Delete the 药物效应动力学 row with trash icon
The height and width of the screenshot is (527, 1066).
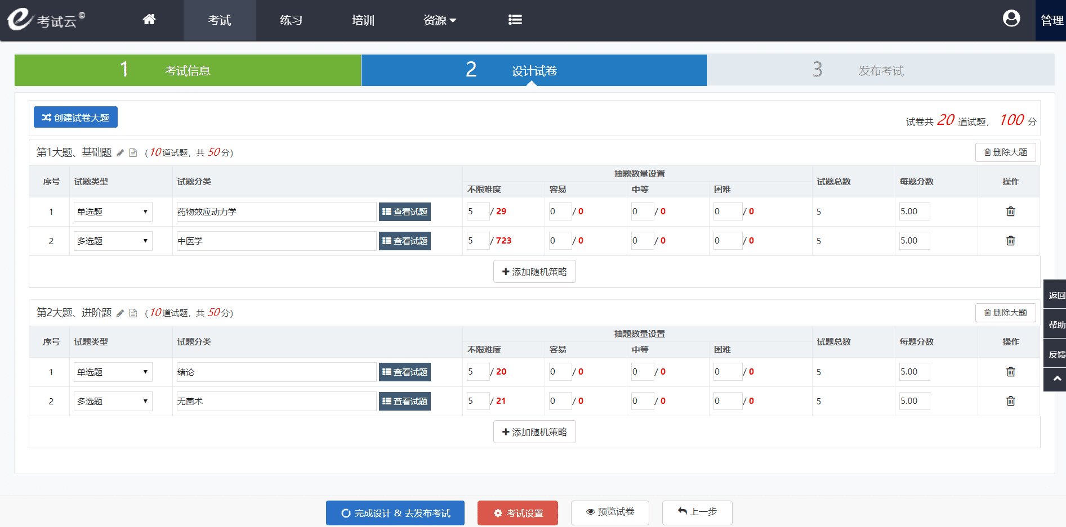tap(1010, 211)
